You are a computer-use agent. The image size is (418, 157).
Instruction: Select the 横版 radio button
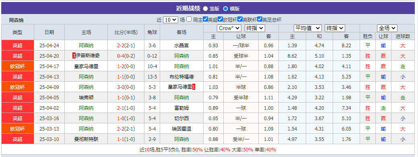(x=226, y=8)
